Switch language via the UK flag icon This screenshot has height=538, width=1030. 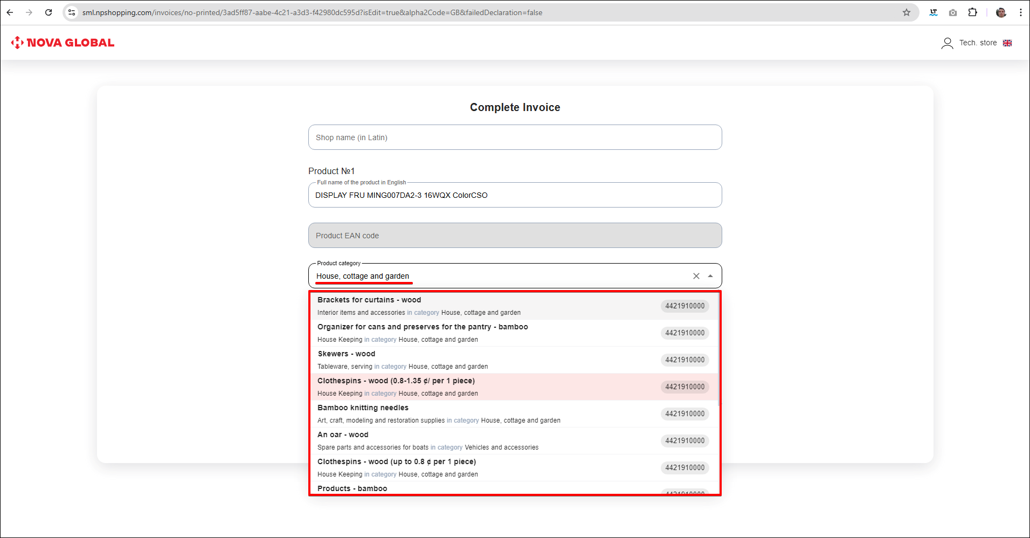[x=1007, y=43]
